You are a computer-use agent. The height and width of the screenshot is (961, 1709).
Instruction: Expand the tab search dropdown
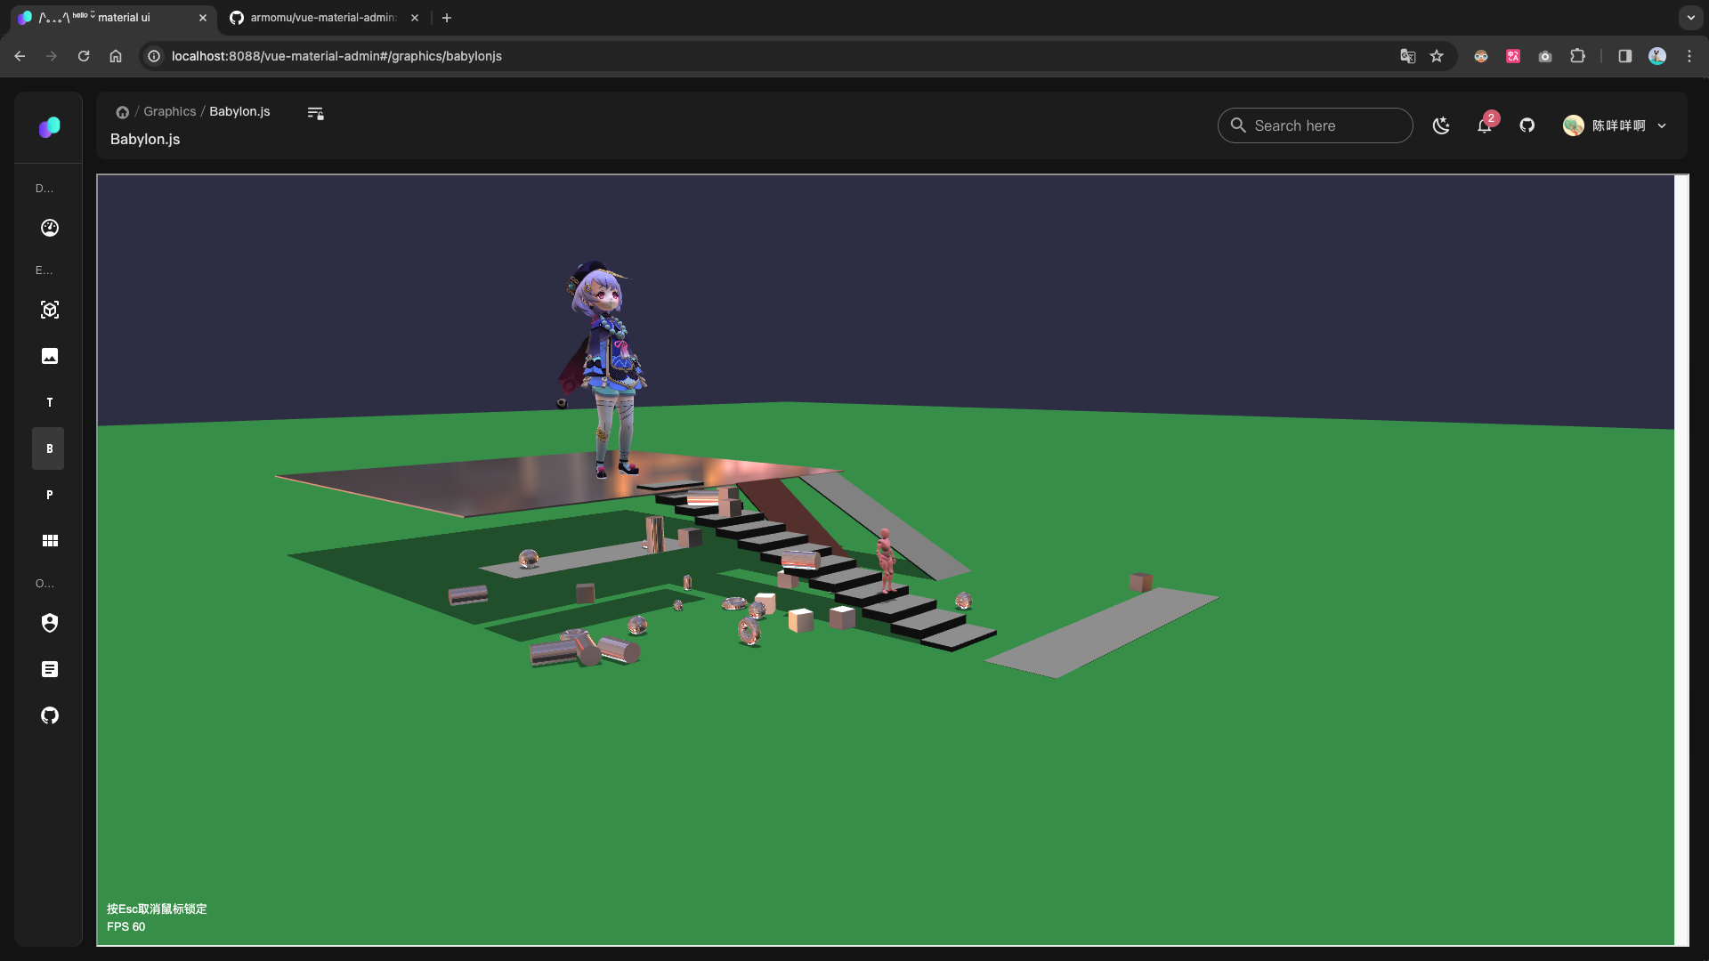(1691, 18)
